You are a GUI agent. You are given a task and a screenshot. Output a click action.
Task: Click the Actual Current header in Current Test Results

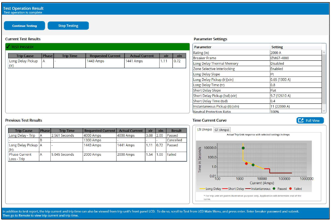(x=142, y=56)
